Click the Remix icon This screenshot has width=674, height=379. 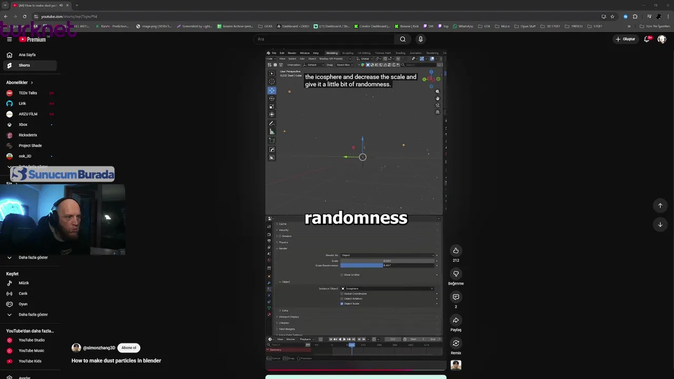tap(456, 343)
